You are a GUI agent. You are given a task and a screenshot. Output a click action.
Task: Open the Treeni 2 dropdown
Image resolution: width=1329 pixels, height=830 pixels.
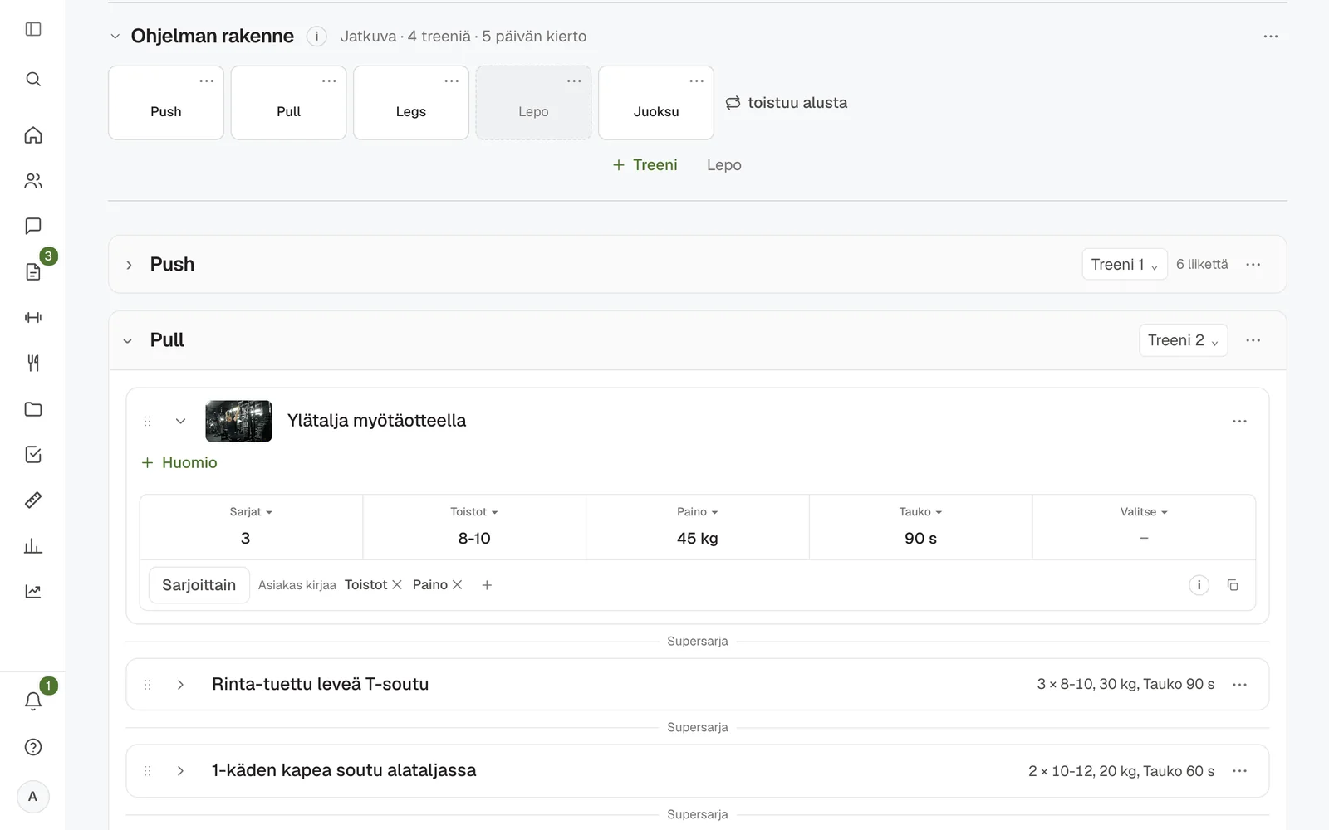coord(1183,340)
